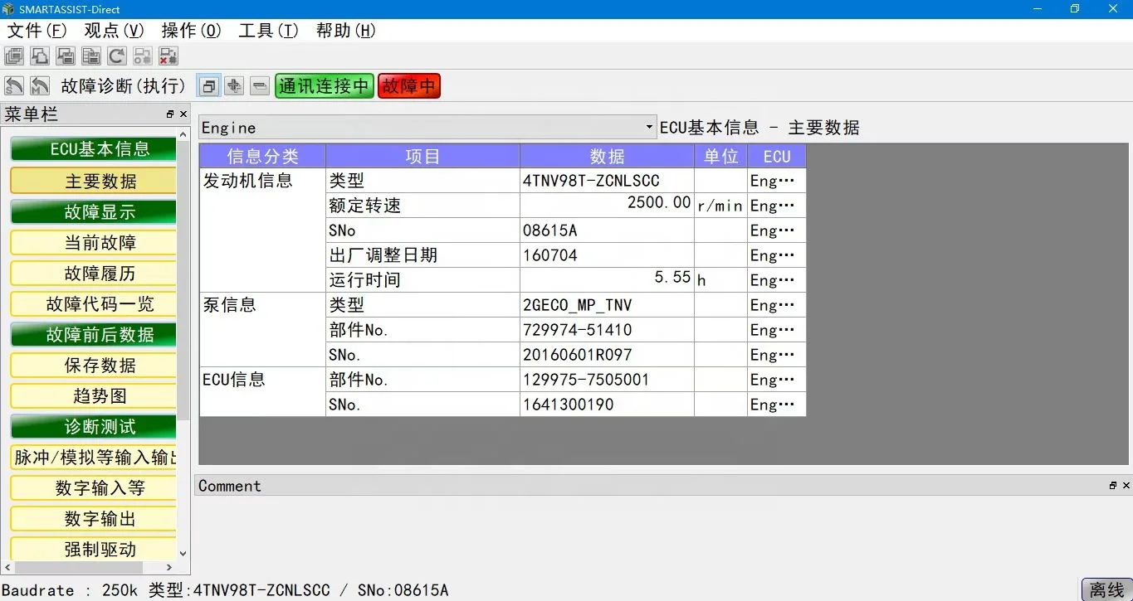This screenshot has height=601, width=1133.
Task: Open 数字输出 from the side menu
Action: (93, 519)
